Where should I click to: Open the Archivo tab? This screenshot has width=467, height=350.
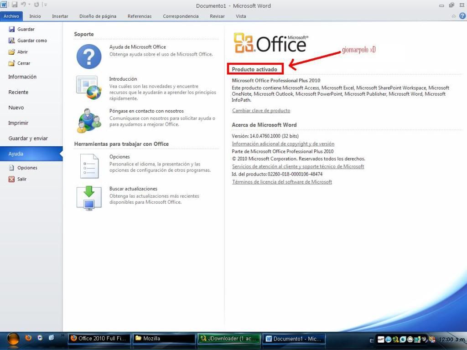point(11,16)
